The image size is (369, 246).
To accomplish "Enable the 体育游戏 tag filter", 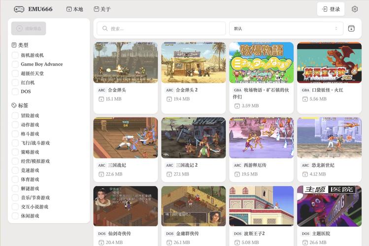I will tap(15, 180).
